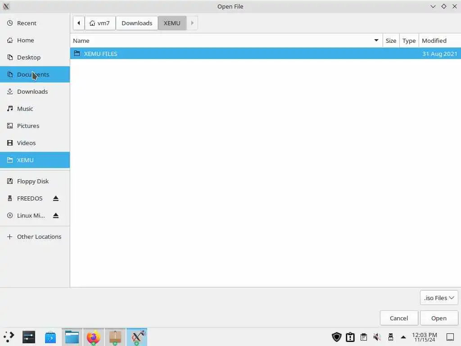Open Downloads in sidebar

pos(35,91)
